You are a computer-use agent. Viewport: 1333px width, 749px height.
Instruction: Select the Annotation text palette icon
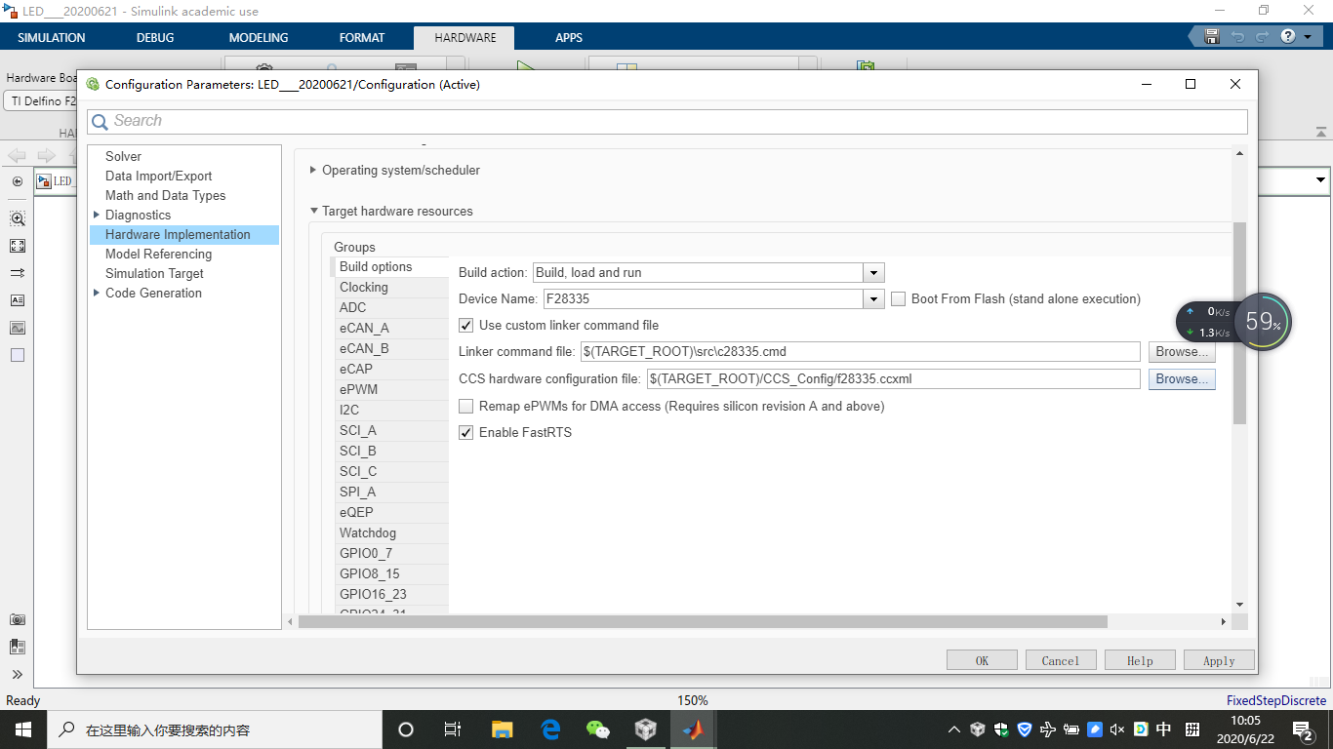18,300
